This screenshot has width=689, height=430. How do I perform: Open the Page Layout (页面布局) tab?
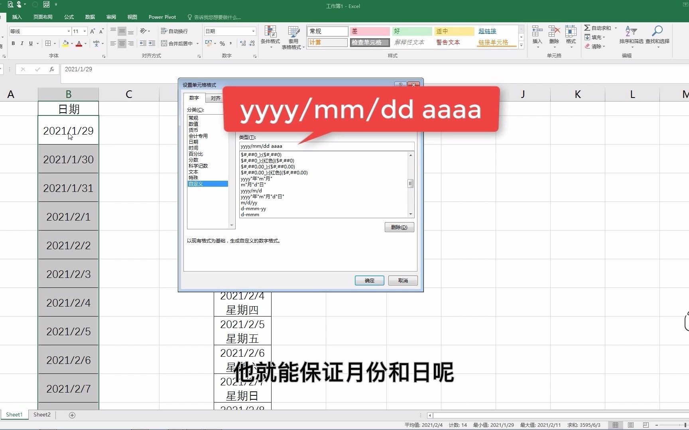click(43, 17)
